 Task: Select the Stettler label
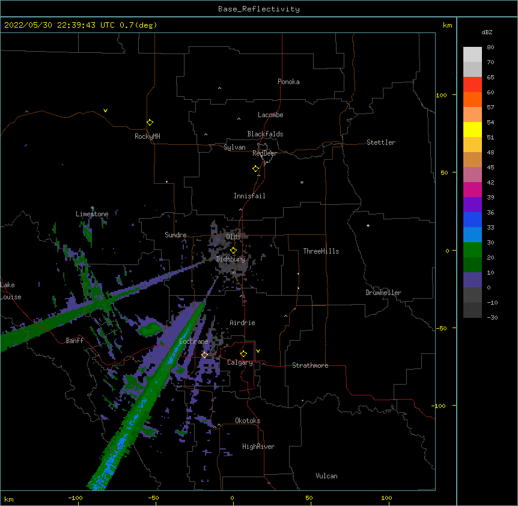pos(381,142)
